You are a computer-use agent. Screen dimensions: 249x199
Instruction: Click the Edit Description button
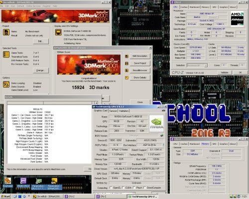click(140, 56)
